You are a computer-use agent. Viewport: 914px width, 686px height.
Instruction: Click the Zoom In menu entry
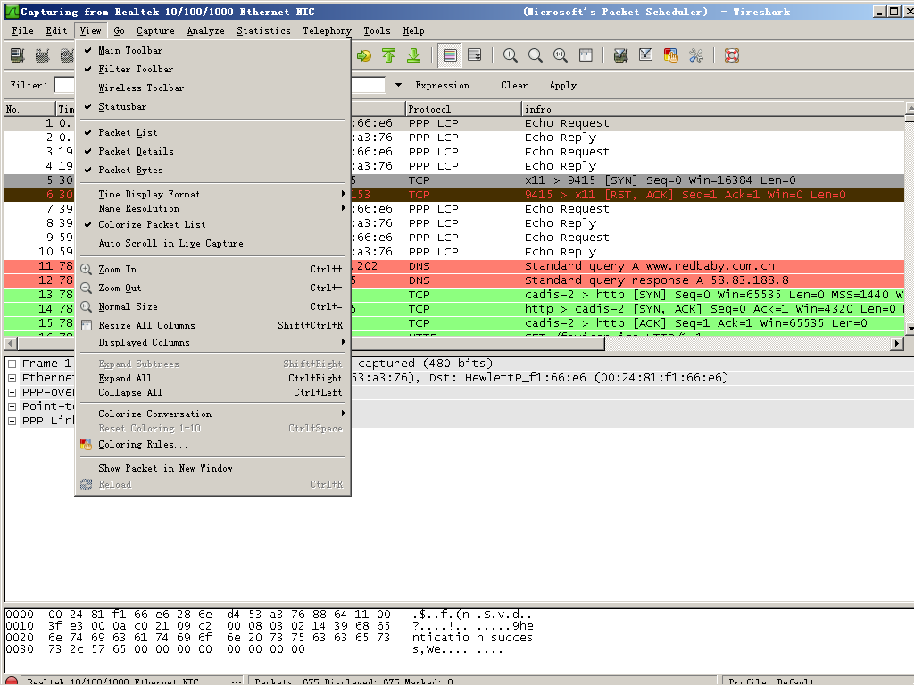coord(212,269)
